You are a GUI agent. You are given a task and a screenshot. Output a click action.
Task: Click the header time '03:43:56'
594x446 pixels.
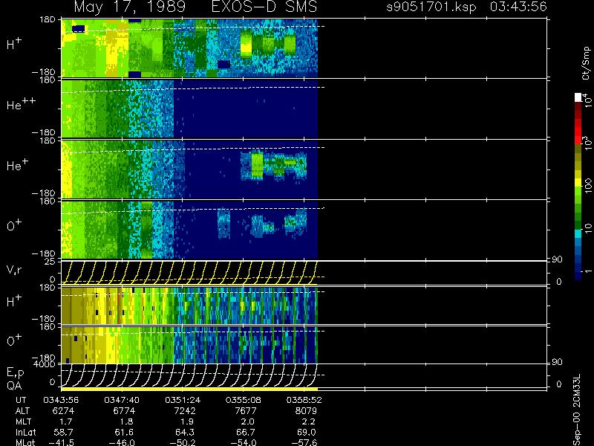[518, 7]
